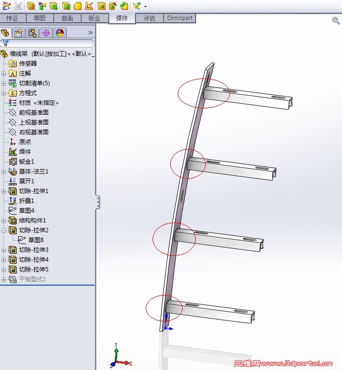Switch to the 评估 command tab

click(149, 18)
